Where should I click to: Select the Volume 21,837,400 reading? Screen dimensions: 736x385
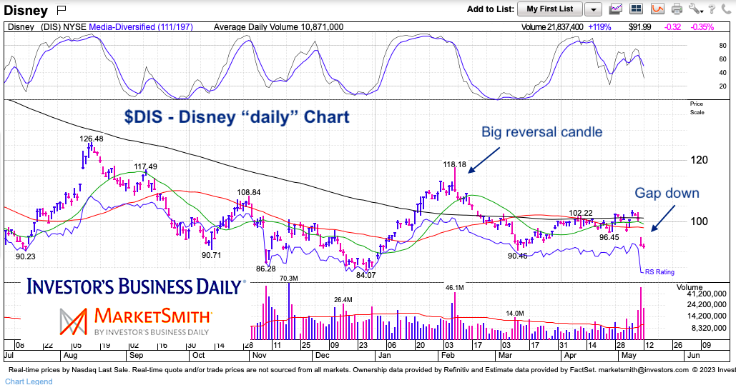coord(552,27)
